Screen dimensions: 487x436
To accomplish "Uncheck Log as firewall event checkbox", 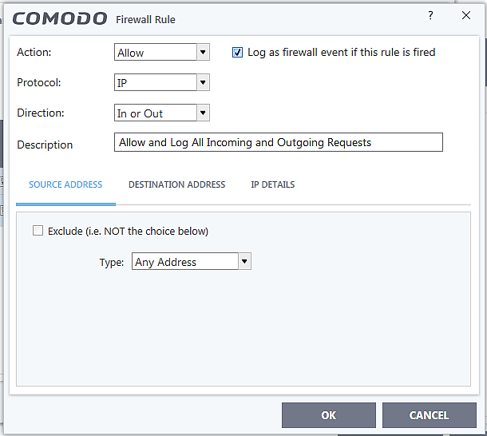I will 237,53.
